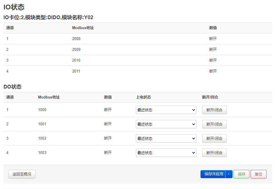Click the 断开 value for address 2009
This screenshot has width=276, height=189.
tap(213, 49)
